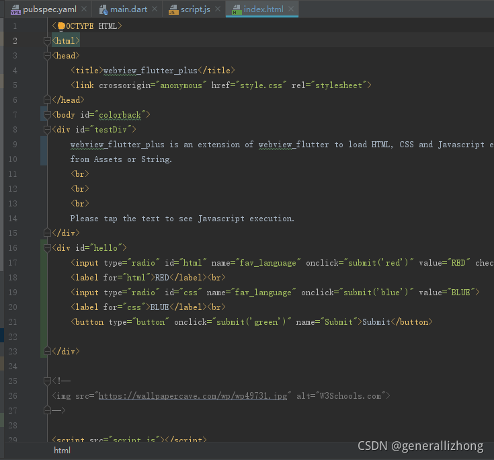Viewport: 494px width, 460px height.
Task: Click the yellow lightbulb intention icon on line 1
Action: point(61,26)
